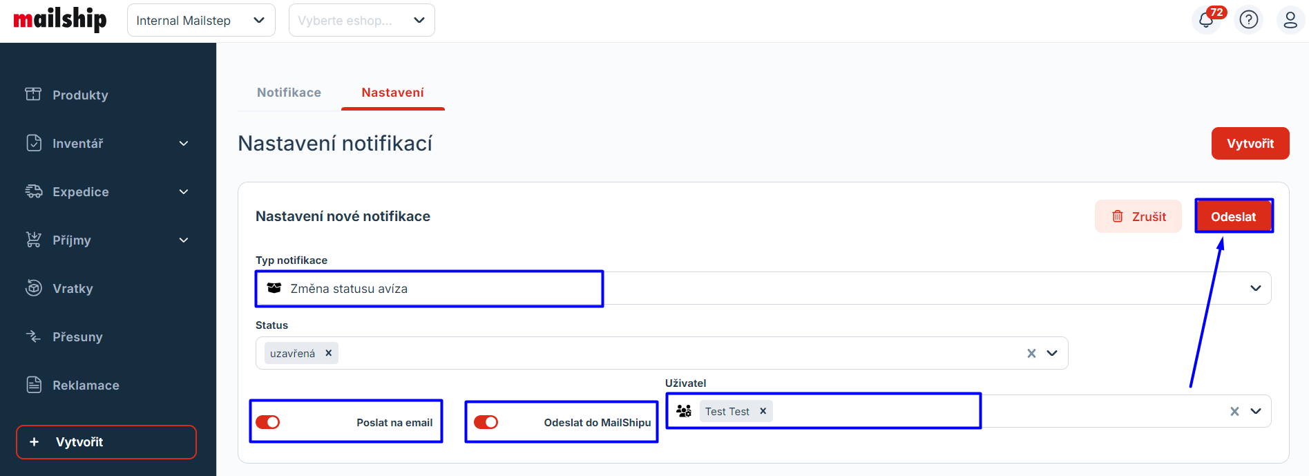1309x476 pixels.
Task: Clear all values in Status field
Action: pyautogui.click(x=1031, y=353)
